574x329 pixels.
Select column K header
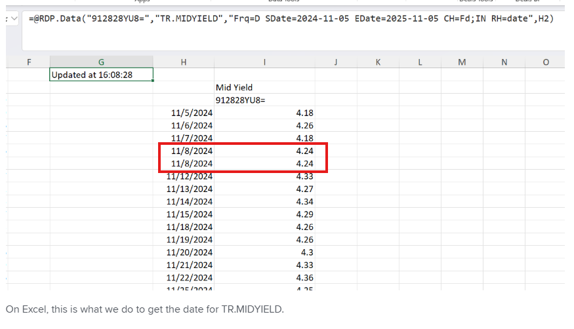coord(378,62)
